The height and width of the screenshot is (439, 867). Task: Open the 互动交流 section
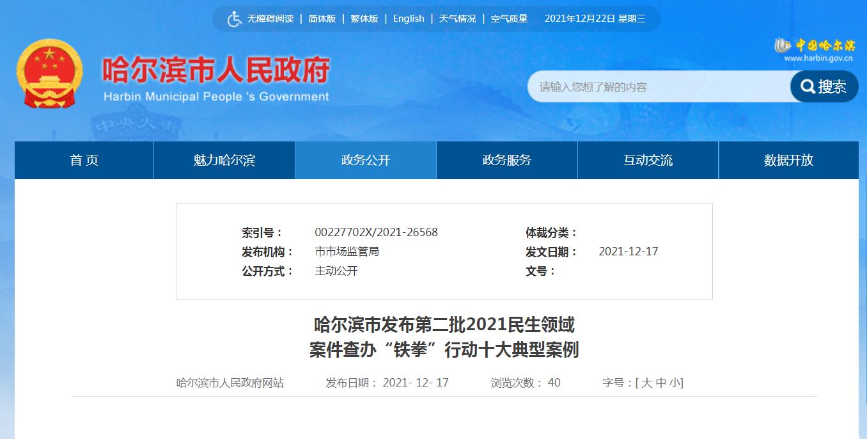coord(648,161)
